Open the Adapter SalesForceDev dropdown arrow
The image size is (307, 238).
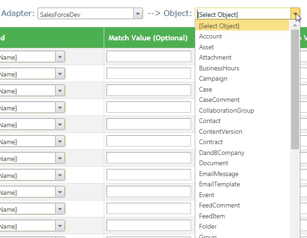[x=138, y=14]
